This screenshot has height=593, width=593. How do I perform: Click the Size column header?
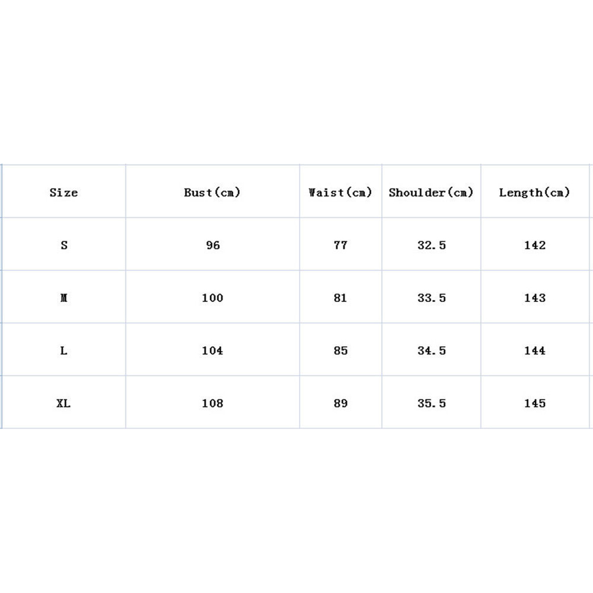(64, 192)
